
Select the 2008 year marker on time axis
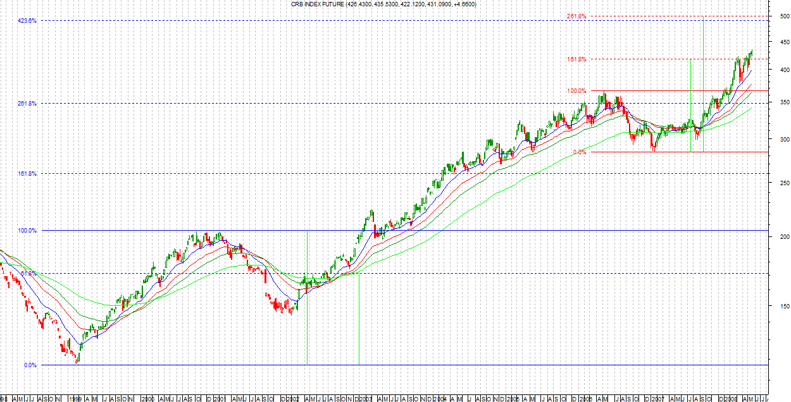[x=731, y=399]
